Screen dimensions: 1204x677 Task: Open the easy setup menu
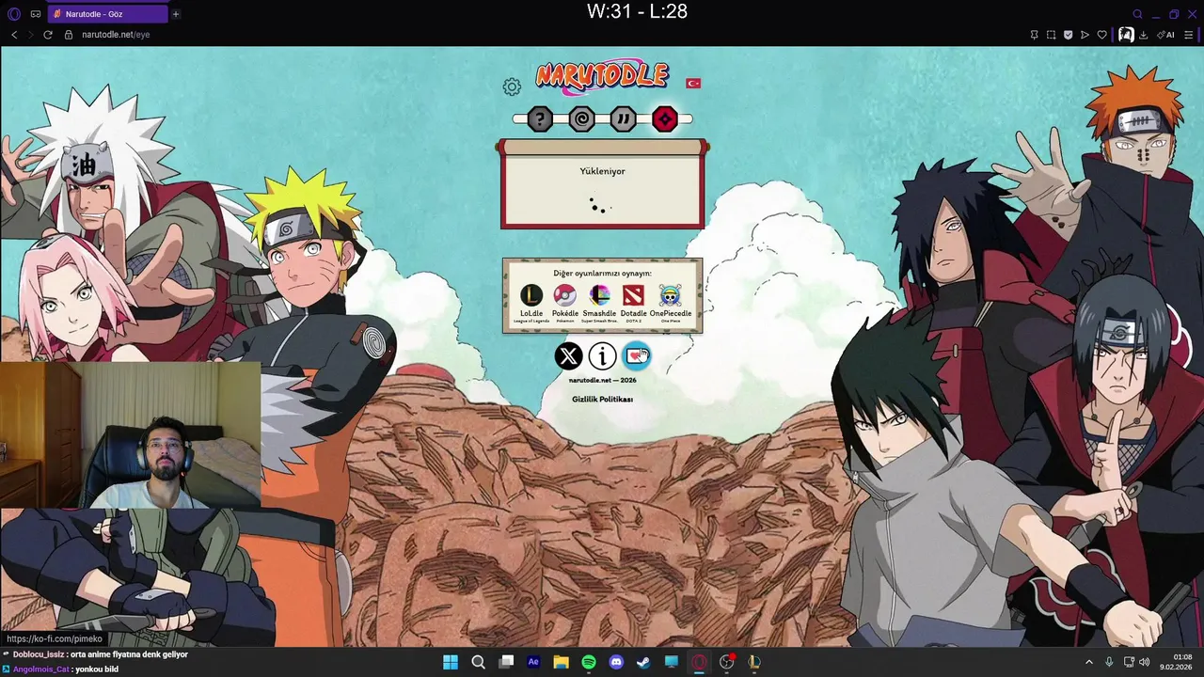click(1189, 35)
